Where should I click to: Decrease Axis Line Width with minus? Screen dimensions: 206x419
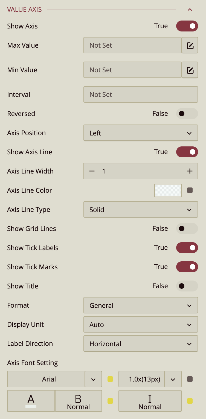92,171
